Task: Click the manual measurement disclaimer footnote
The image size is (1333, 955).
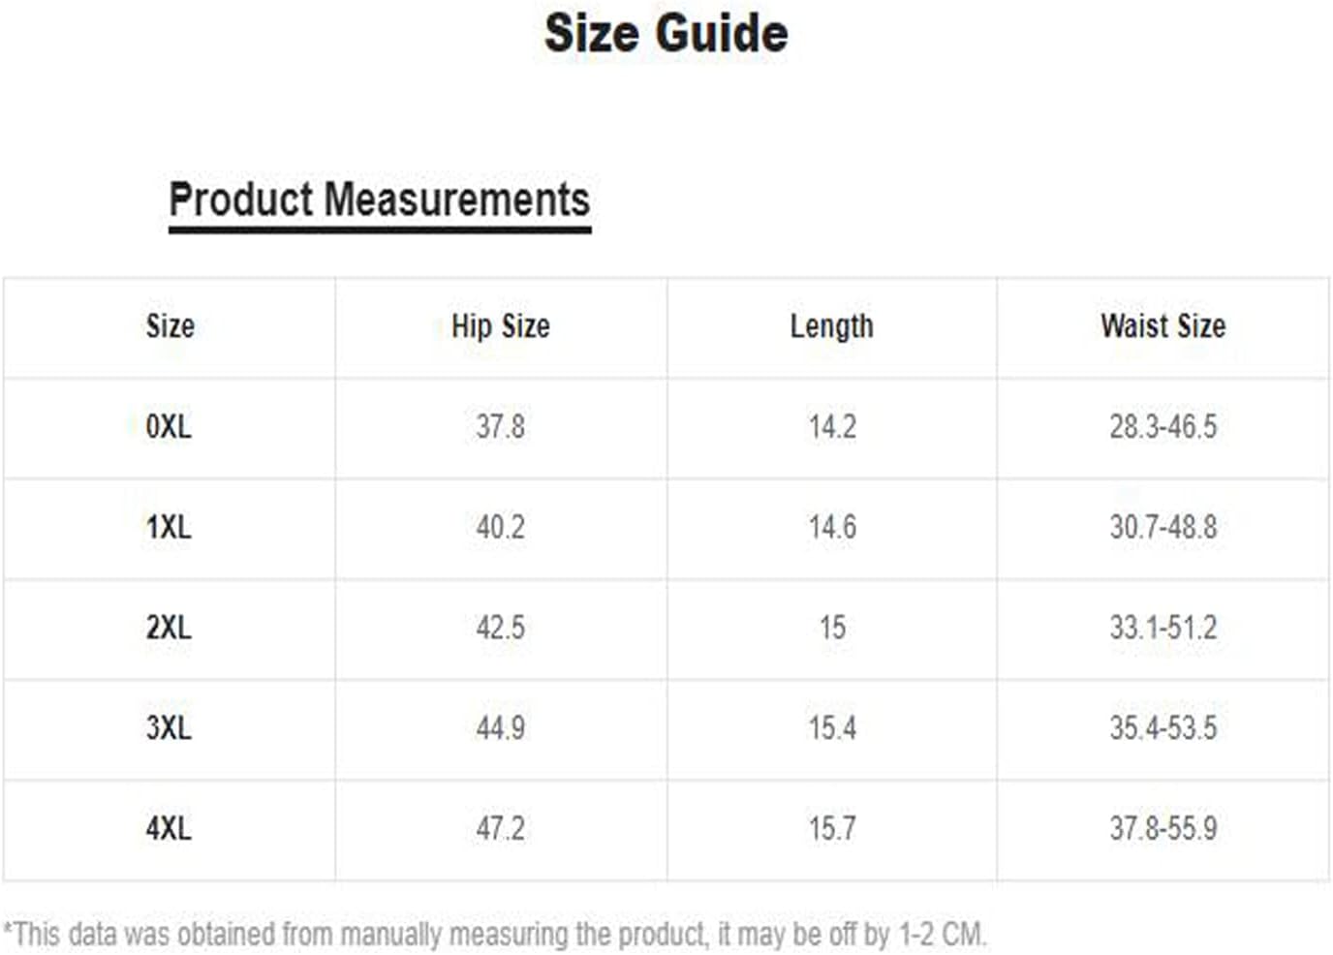Action: click(495, 935)
